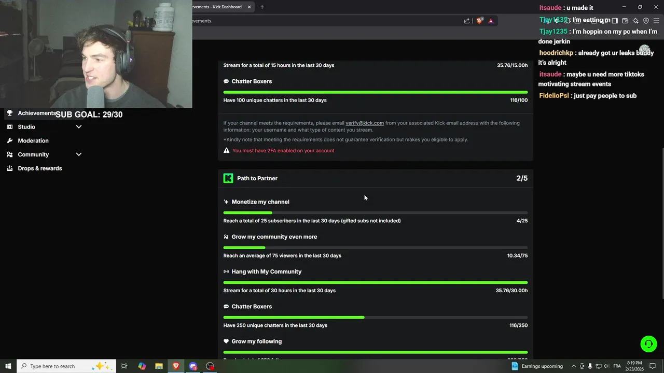Click the 116/100 chatters value
Viewport: 664px width, 373px height.
[519, 101]
